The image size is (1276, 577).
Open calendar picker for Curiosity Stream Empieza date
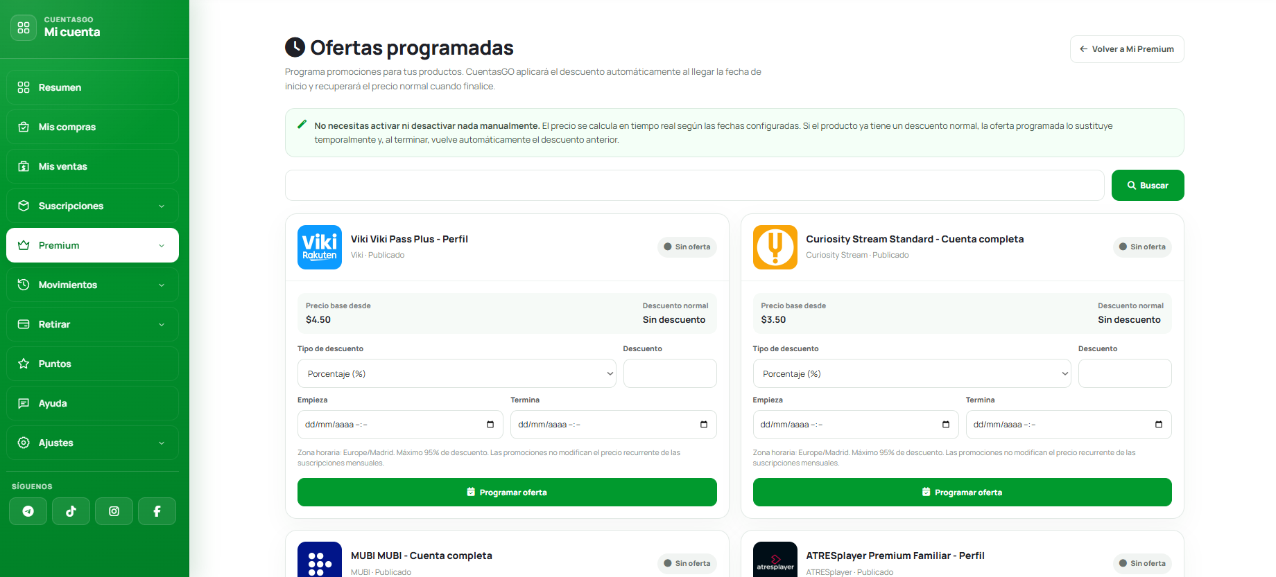[946, 425]
